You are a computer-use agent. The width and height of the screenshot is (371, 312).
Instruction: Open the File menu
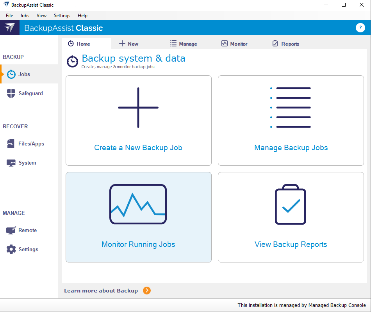[x=9, y=16]
